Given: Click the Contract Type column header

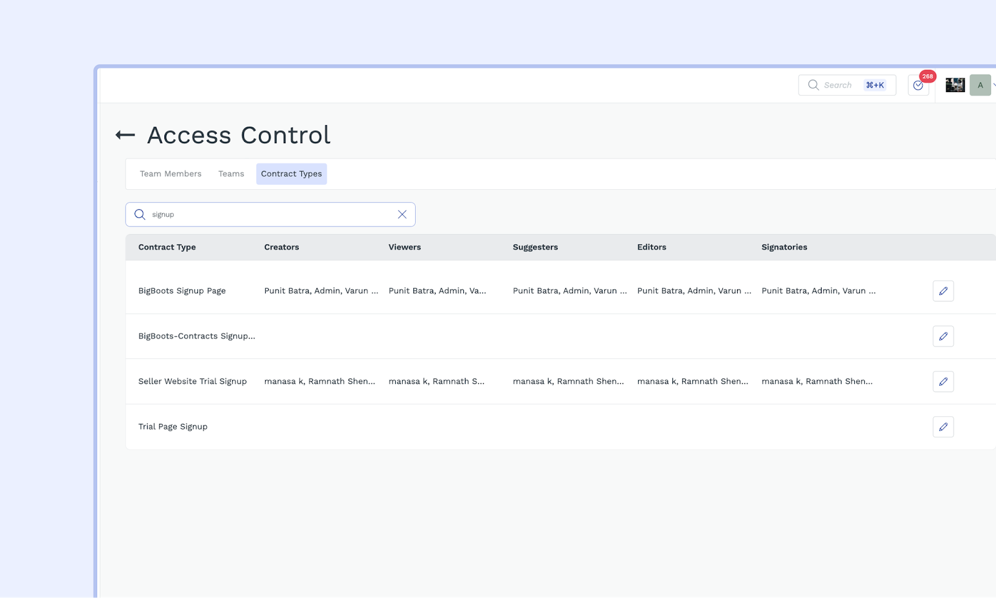Looking at the screenshot, I should [x=167, y=247].
